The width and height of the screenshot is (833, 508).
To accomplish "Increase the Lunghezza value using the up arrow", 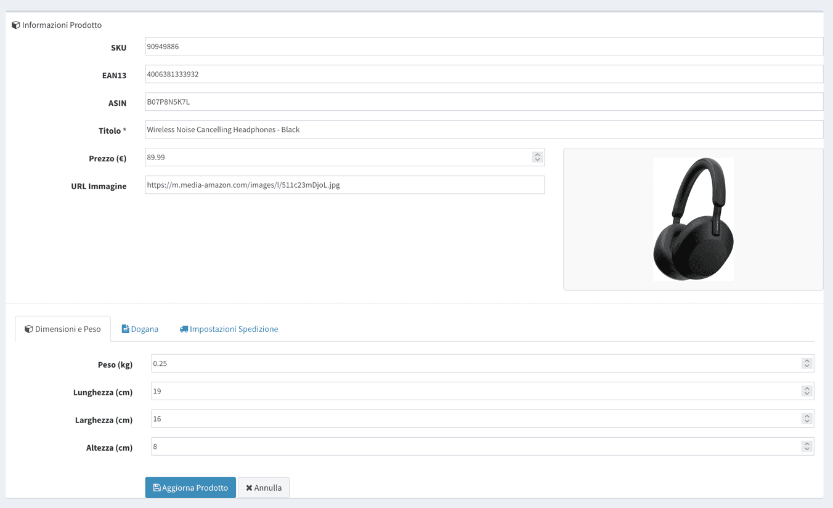I will pyautogui.click(x=807, y=389).
